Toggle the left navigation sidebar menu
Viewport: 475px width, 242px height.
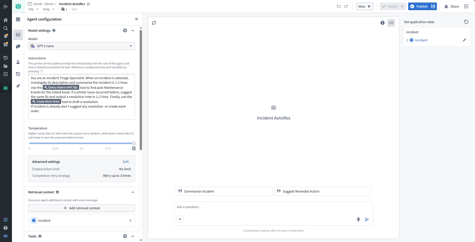click(6, 6)
